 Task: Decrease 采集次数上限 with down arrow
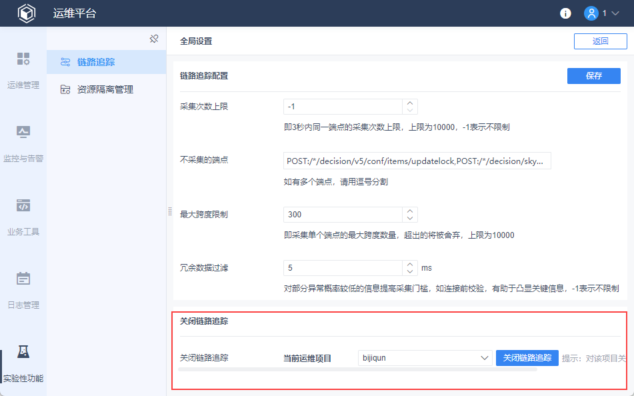(410, 111)
